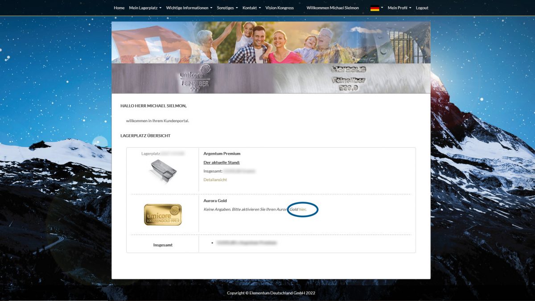This screenshot has height=301, width=535.
Task: Open the Vision Kongress page
Action: tap(280, 8)
